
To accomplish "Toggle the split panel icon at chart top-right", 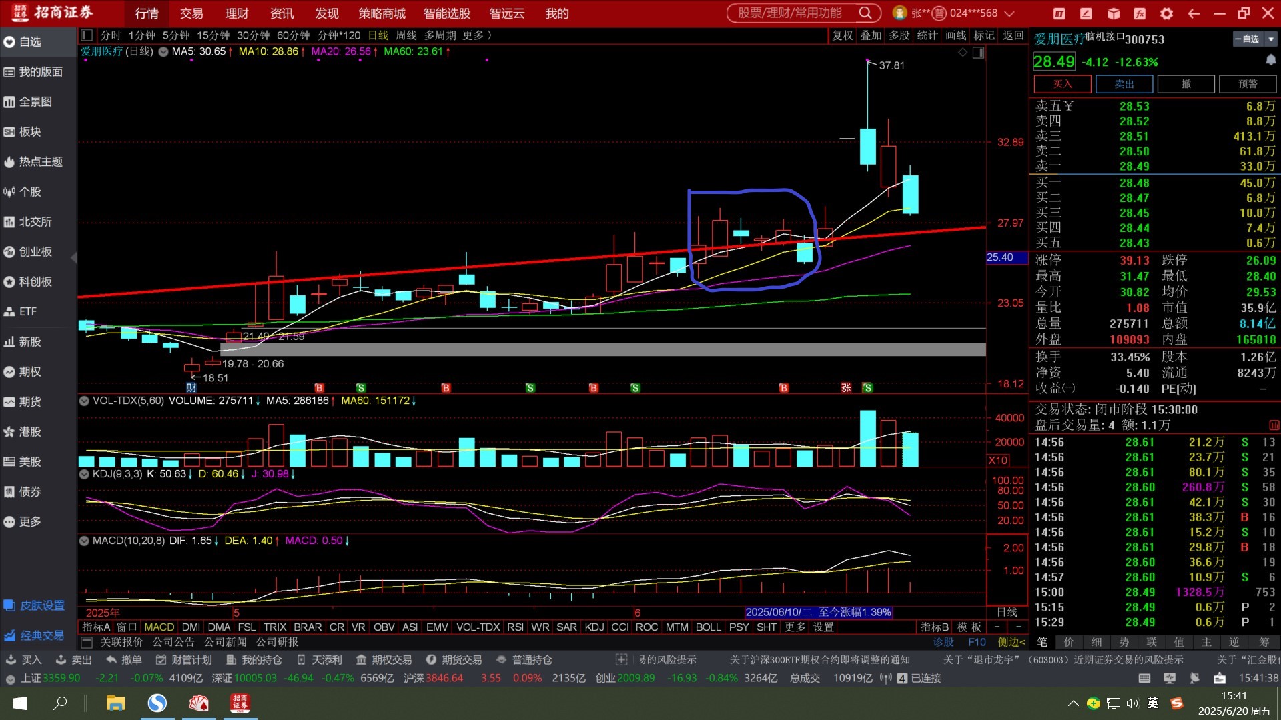I will pyautogui.click(x=979, y=53).
